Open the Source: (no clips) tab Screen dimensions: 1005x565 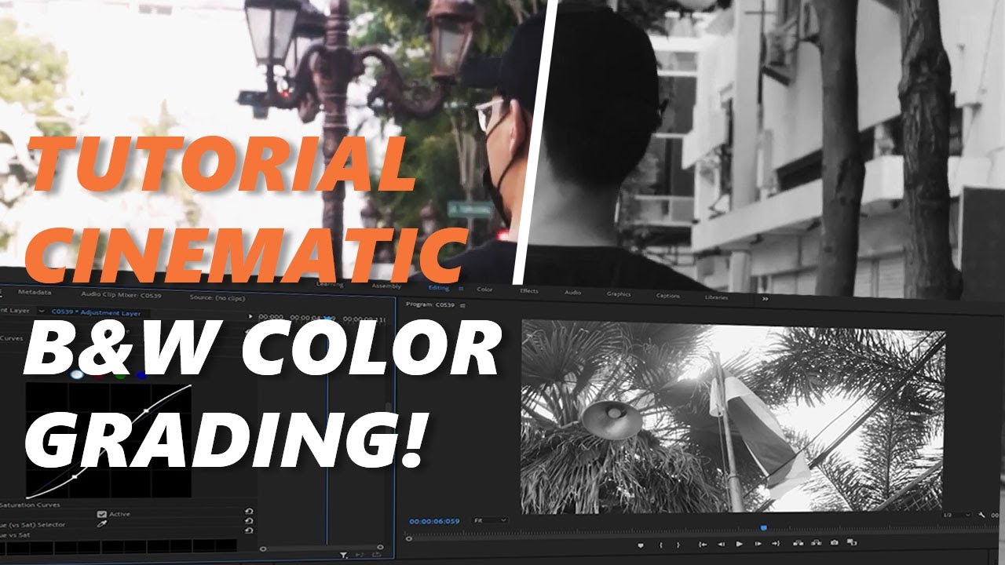(x=218, y=298)
